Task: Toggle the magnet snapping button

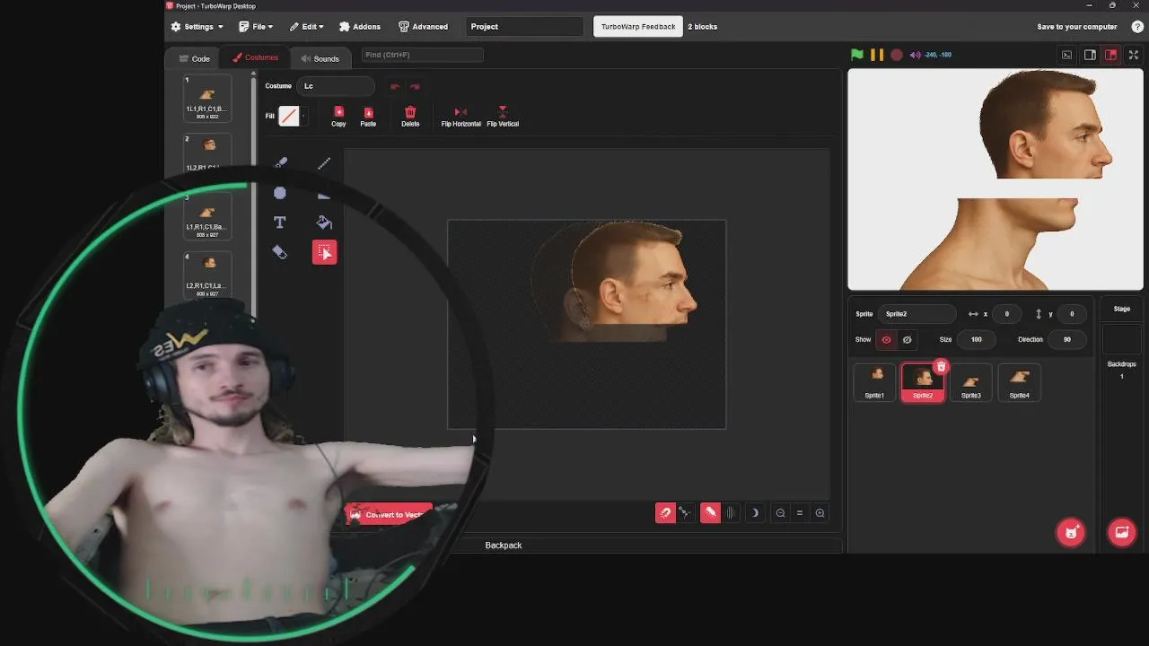Action: [665, 513]
